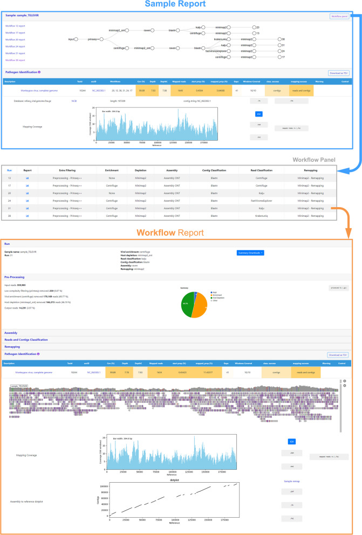Select leaf node 24 in workflow tree
Viewport: 362px width, 535px height.
click(279, 51)
